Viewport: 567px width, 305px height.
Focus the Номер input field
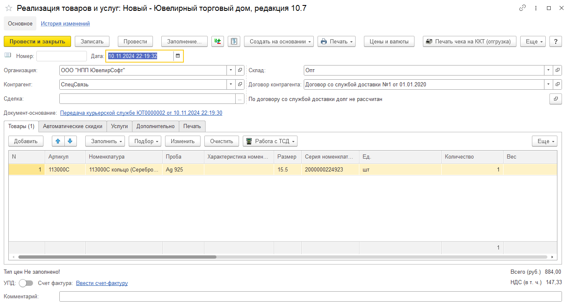point(62,56)
